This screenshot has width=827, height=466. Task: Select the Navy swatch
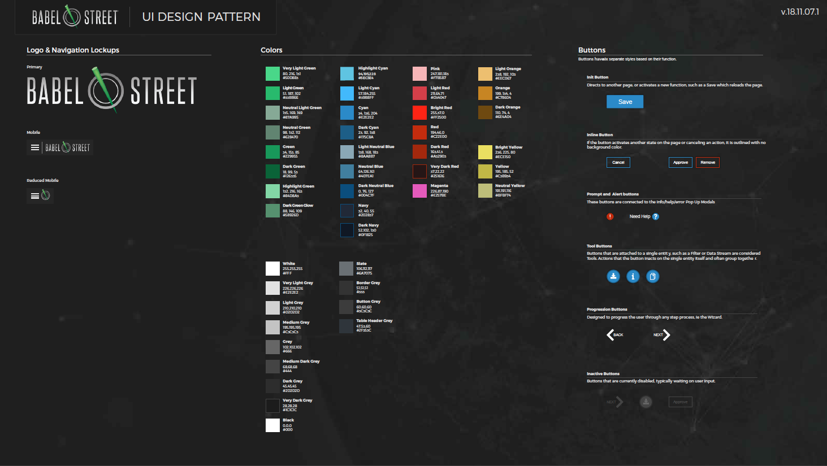point(347,210)
